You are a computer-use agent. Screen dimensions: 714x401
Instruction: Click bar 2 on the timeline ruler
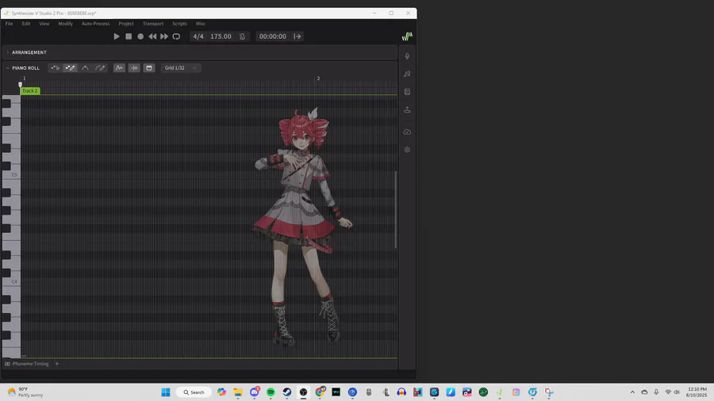point(318,78)
